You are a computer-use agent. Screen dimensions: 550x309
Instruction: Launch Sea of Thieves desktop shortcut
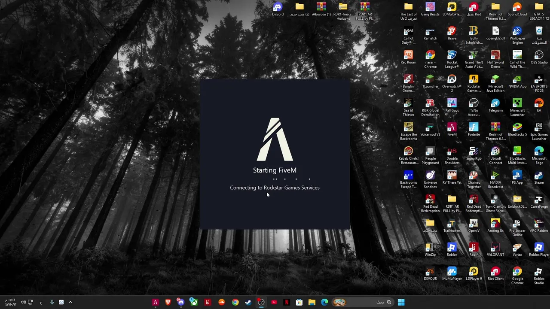click(x=408, y=107)
